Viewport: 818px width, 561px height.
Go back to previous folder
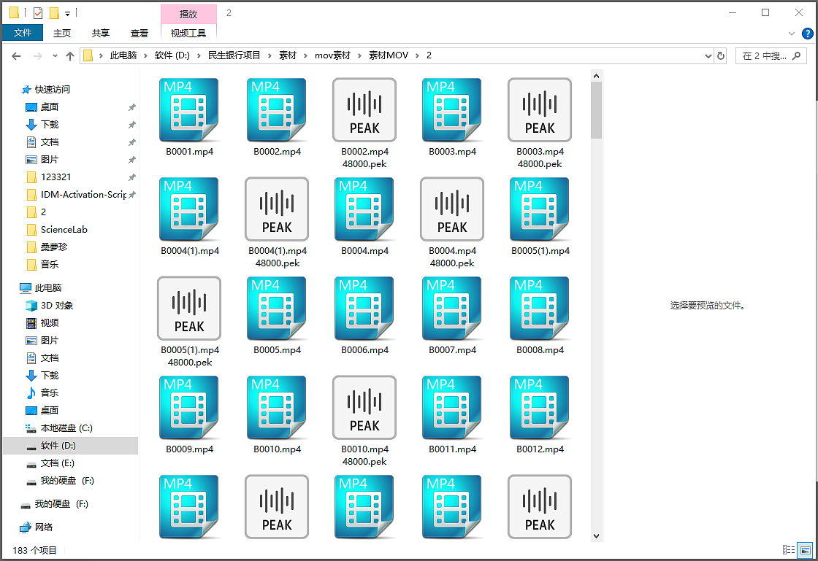point(16,55)
